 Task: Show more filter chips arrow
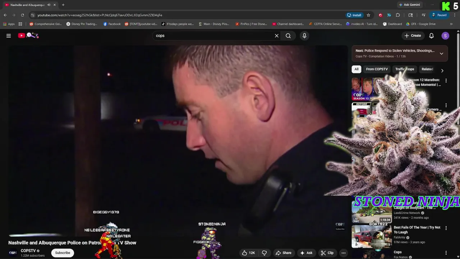pos(442,71)
